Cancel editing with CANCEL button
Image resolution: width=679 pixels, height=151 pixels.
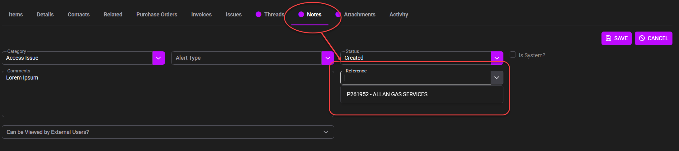coord(653,38)
